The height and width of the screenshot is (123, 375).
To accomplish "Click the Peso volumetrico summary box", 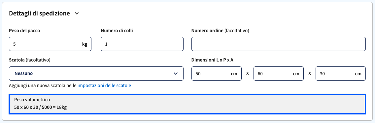I will [x=187, y=104].
